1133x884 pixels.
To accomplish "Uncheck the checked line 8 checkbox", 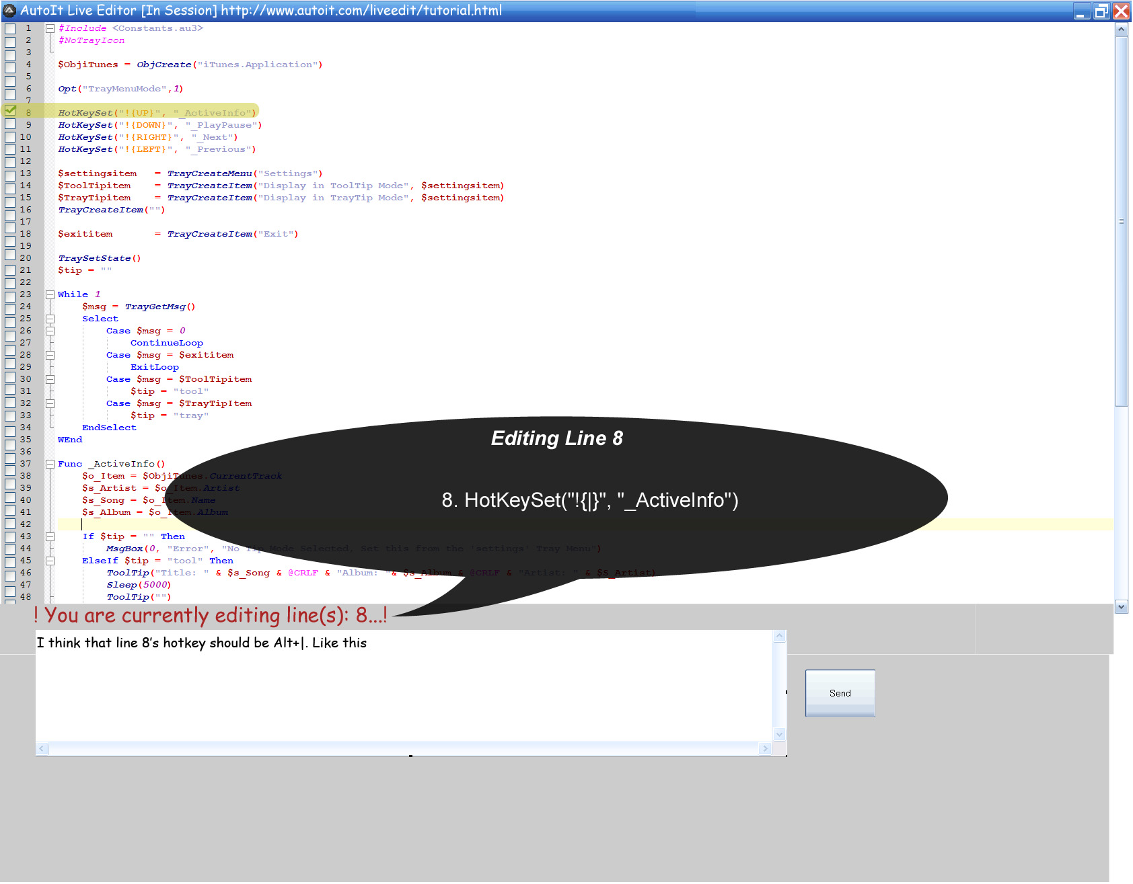I will 10,110.
